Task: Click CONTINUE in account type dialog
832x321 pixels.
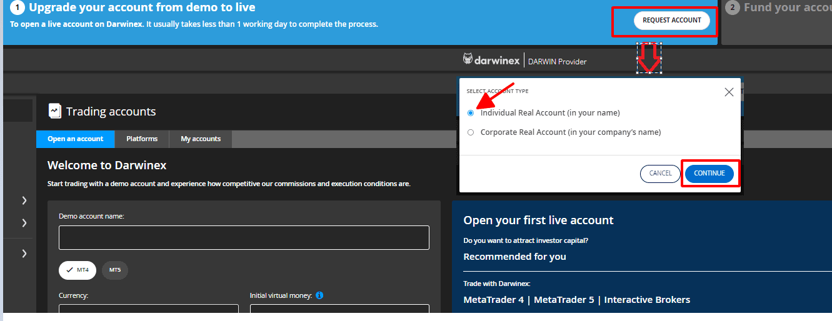Action: point(709,173)
